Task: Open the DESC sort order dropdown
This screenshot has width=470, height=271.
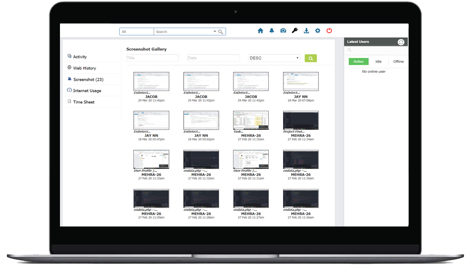Action: tap(274, 58)
